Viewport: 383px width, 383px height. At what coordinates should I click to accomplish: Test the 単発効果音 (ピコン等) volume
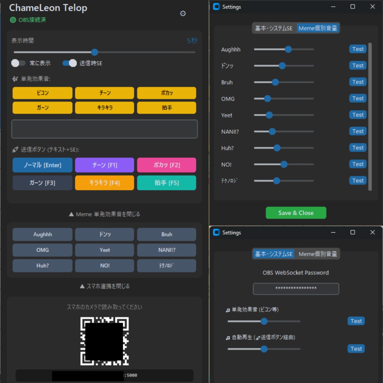point(356,321)
